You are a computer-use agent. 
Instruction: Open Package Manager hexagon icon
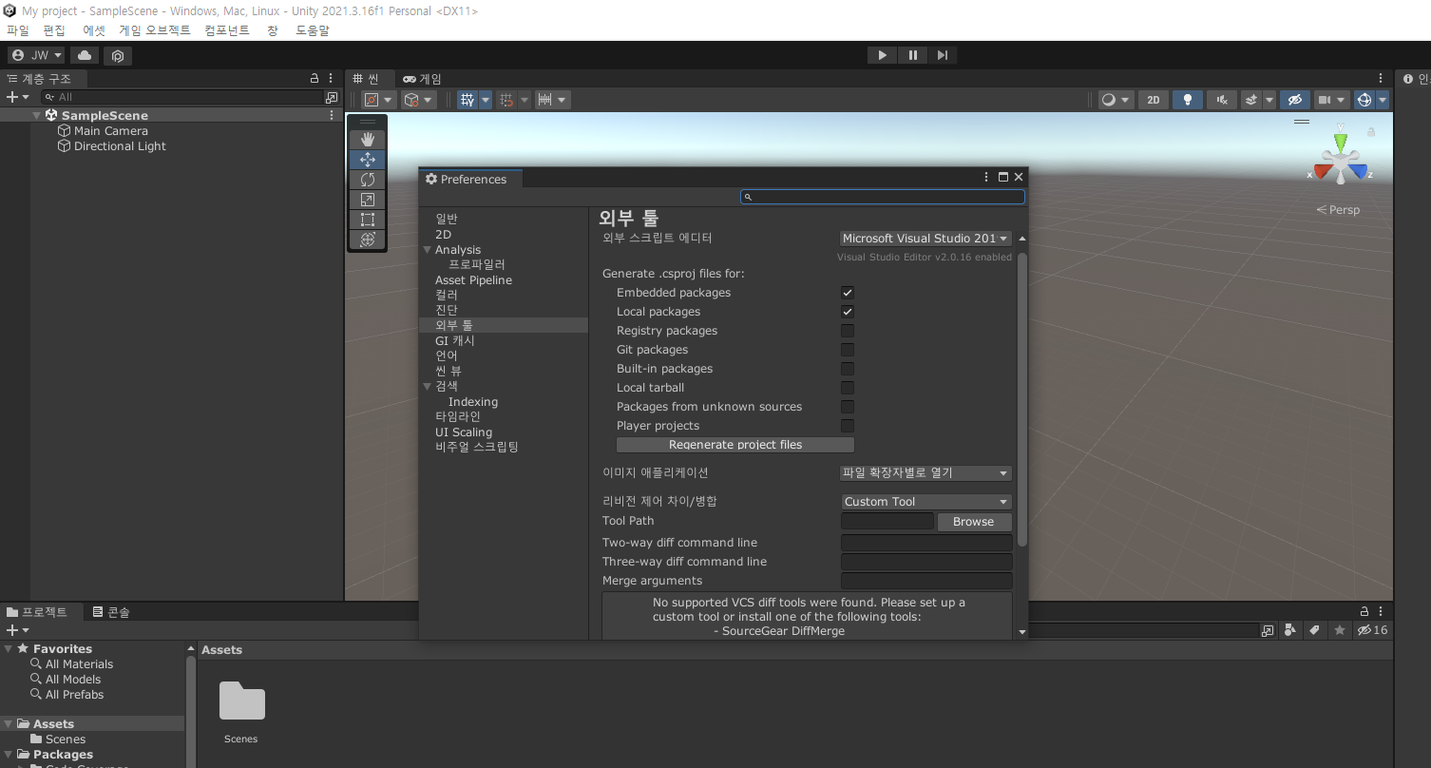pyautogui.click(x=118, y=55)
